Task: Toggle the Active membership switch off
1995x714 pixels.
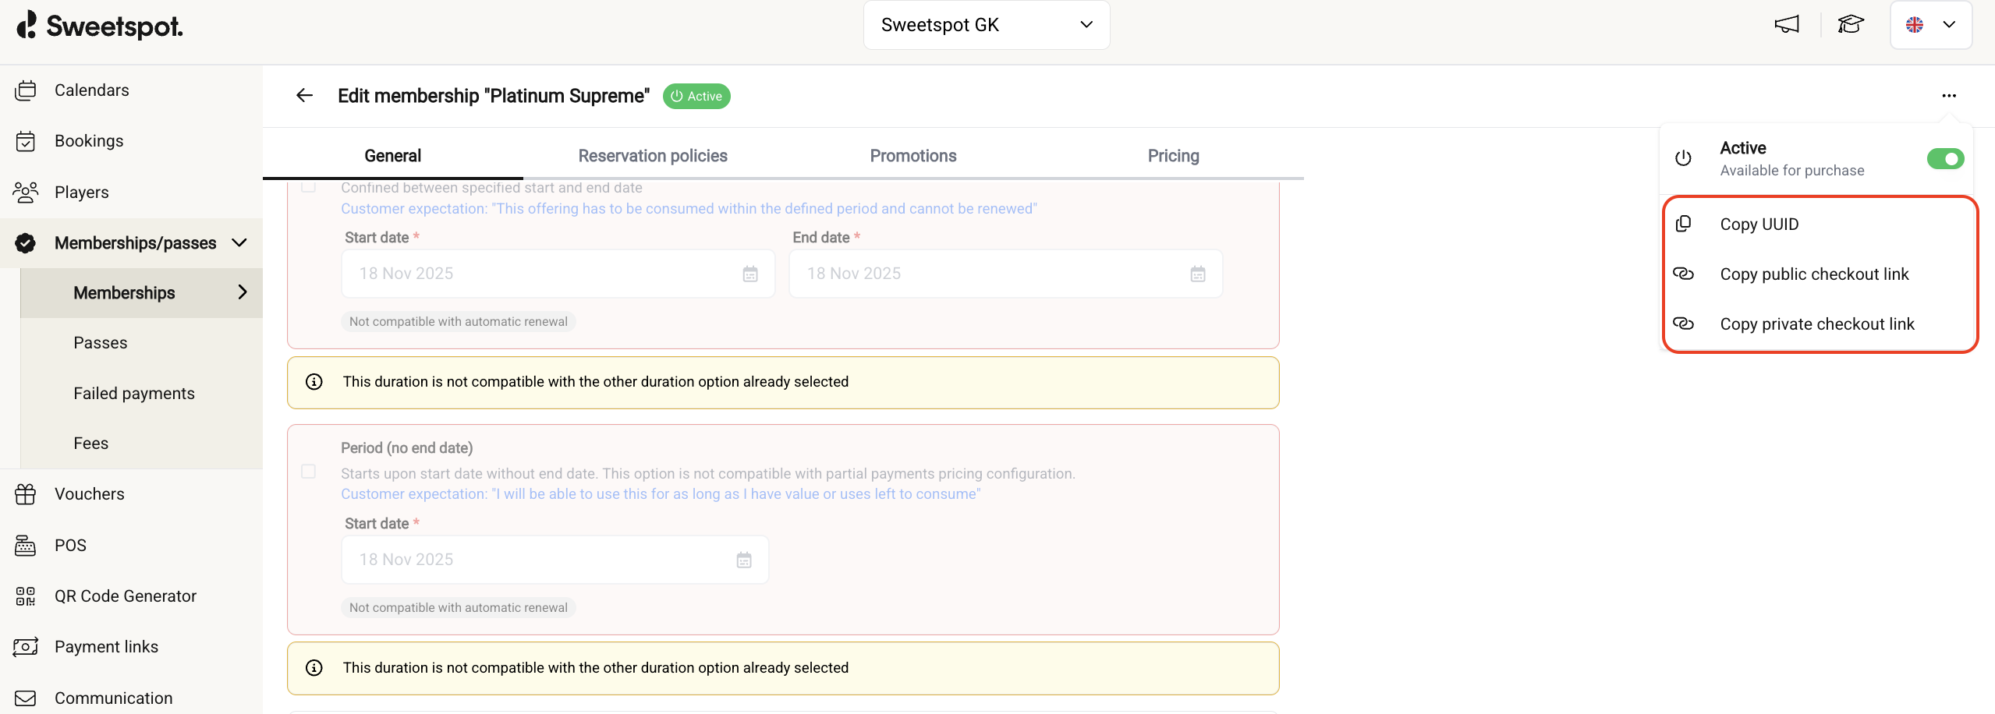Action: [x=1944, y=159]
